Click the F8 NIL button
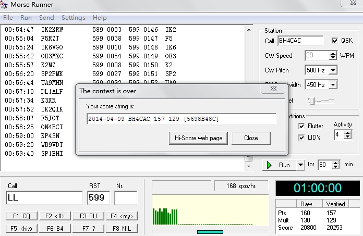363x236 pixels. click(x=122, y=229)
